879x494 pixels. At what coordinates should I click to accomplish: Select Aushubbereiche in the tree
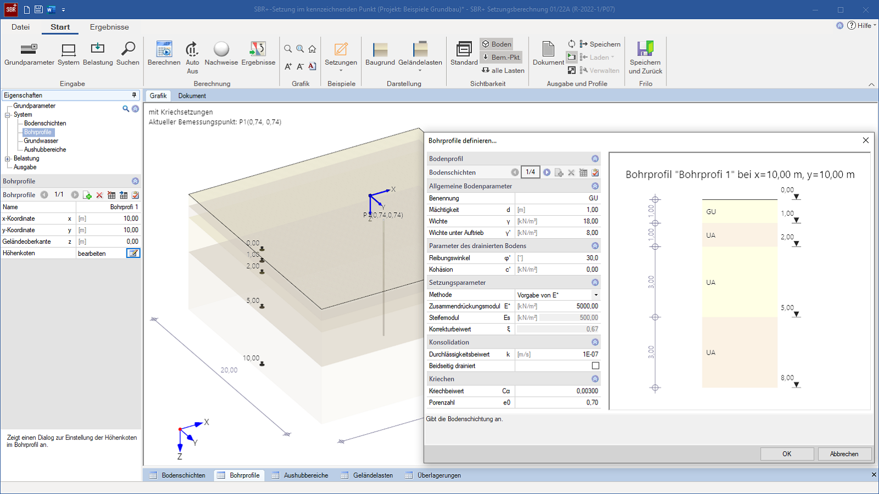click(45, 150)
